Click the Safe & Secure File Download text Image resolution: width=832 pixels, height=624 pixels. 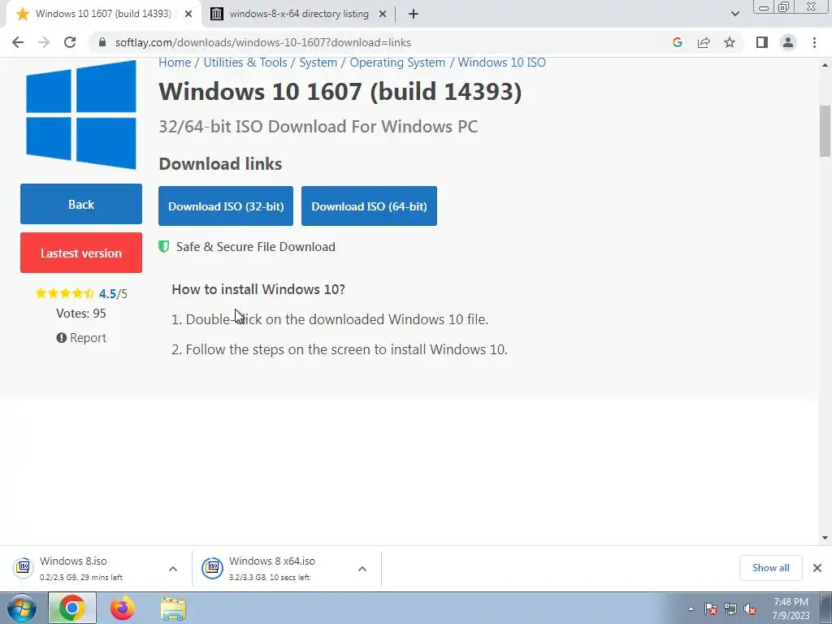click(256, 246)
